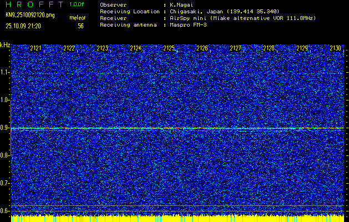
Task: Select the 0.7 frequency axis label
Action: [x=5, y=183]
